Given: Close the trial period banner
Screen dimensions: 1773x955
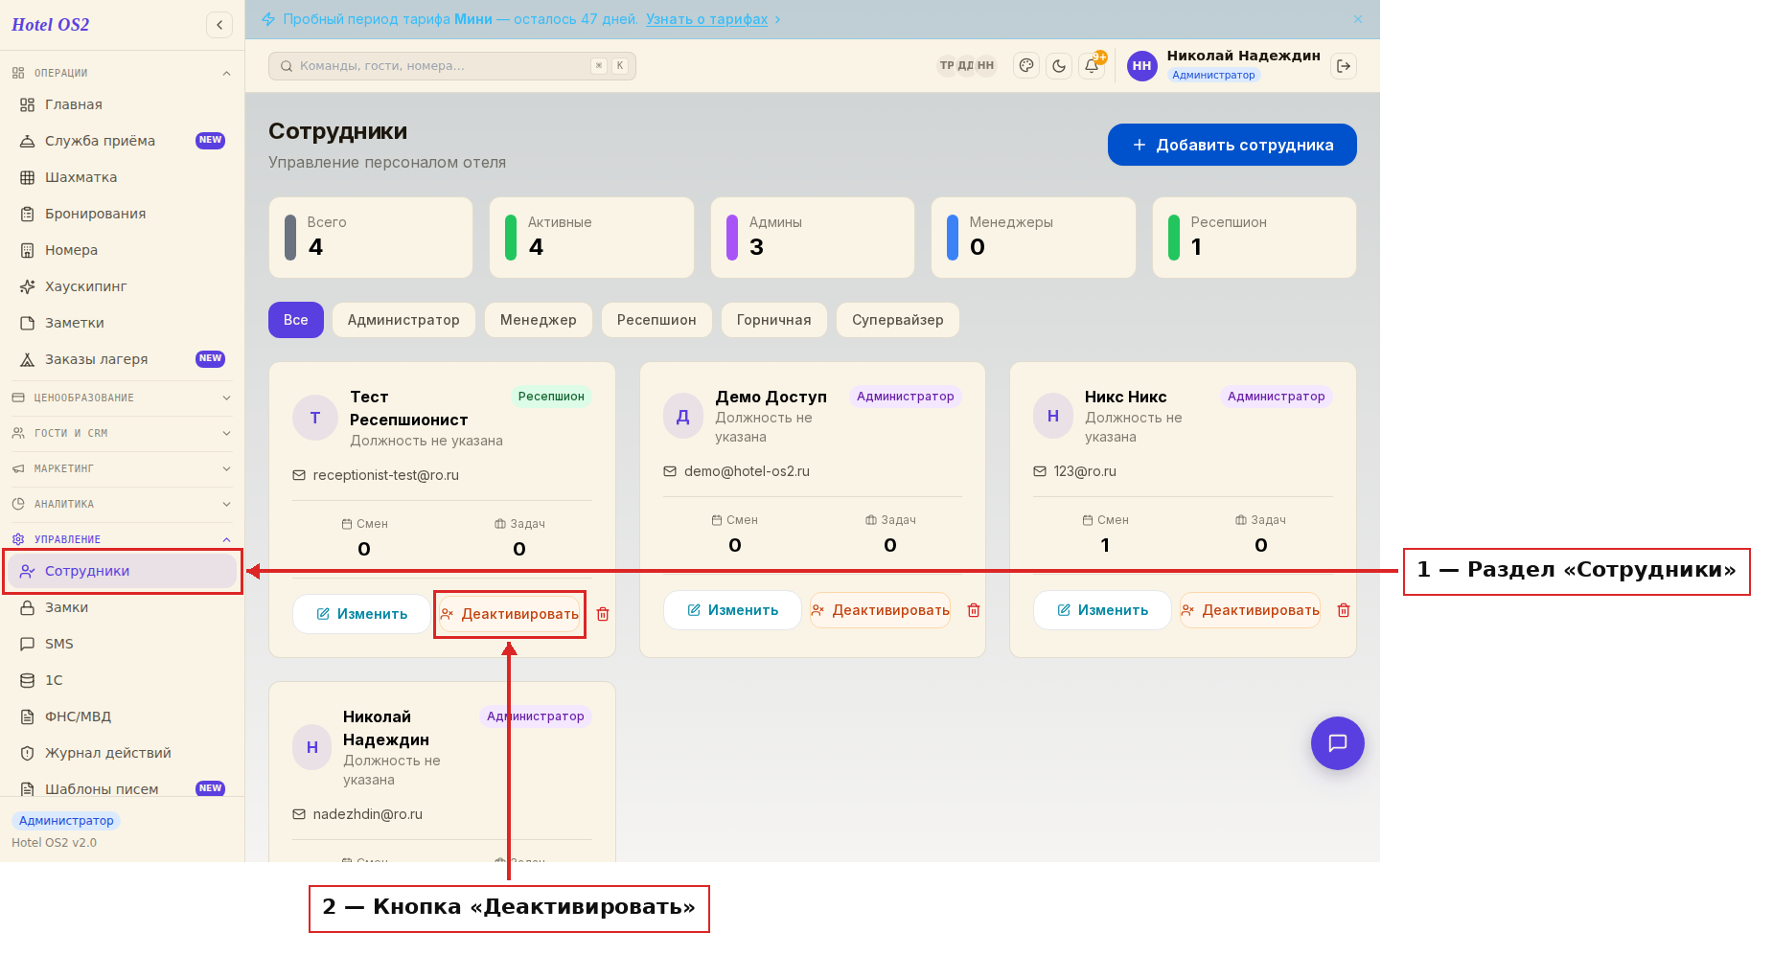Looking at the screenshot, I should pyautogui.click(x=1358, y=19).
